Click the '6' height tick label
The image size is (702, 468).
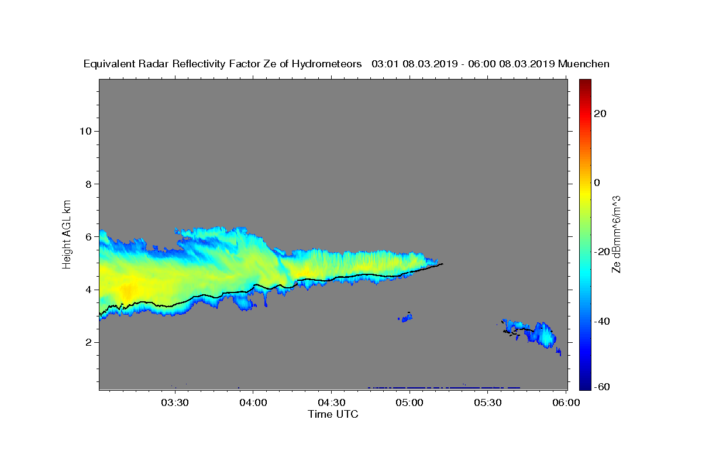[x=88, y=237]
